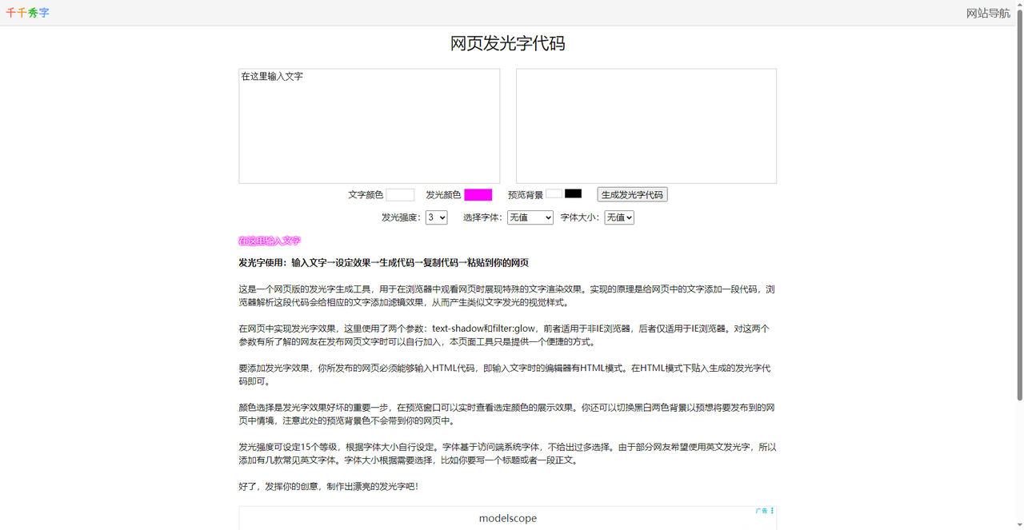The height and width of the screenshot is (530, 1024).
Task: Set preview background to white swatch
Action: (x=554, y=193)
